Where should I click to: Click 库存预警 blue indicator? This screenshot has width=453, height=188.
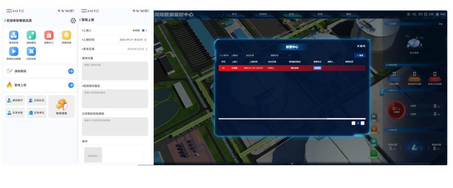(x=394, y=79)
